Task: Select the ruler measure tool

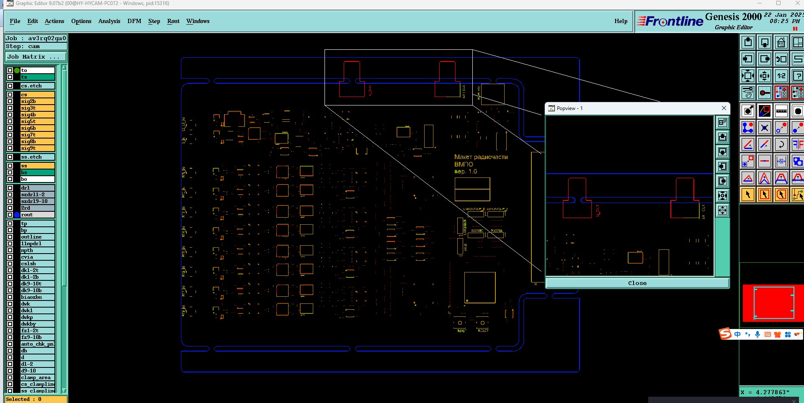Action: coord(781,111)
